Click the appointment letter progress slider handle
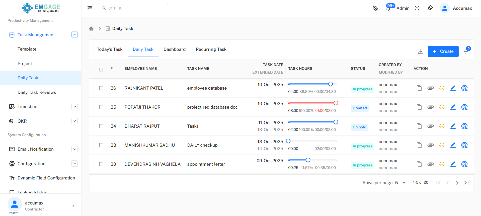The width and height of the screenshot is (481, 216). (308, 160)
